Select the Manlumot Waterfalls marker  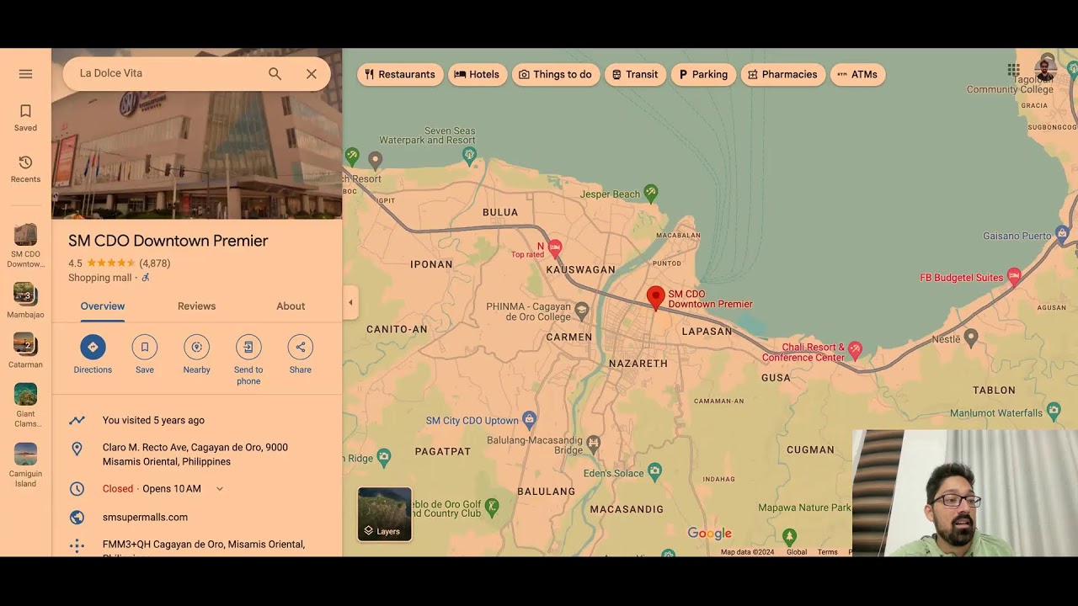[x=1054, y=411]
